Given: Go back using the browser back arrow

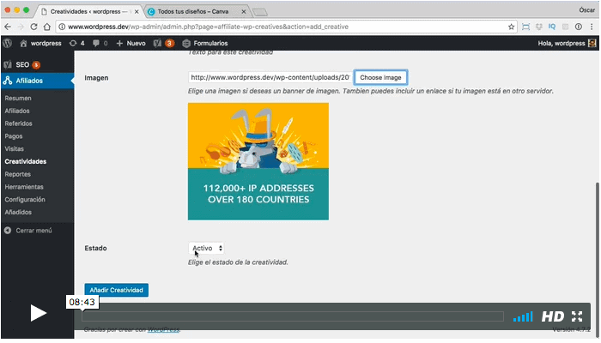Looking at the screenshot, I should coord(8,27).
